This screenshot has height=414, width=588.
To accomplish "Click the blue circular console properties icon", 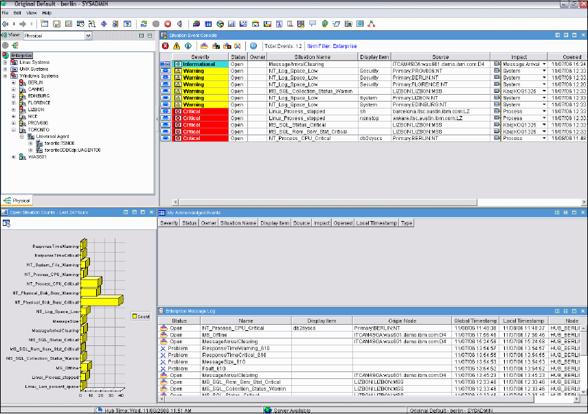I will point(253,46).
